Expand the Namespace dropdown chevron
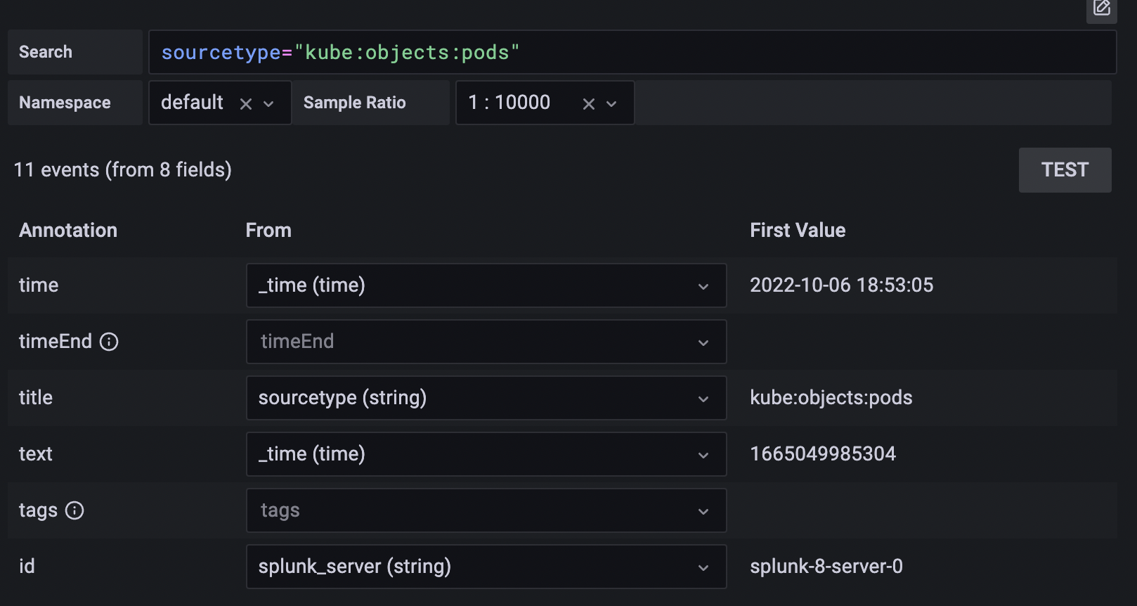1137x606 pixels. (x=268, y=104)
